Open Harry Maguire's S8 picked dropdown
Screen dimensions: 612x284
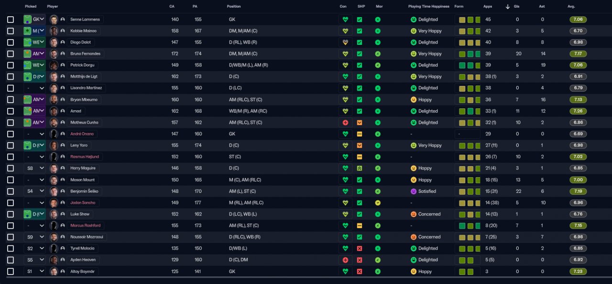(x=34, y=168)
